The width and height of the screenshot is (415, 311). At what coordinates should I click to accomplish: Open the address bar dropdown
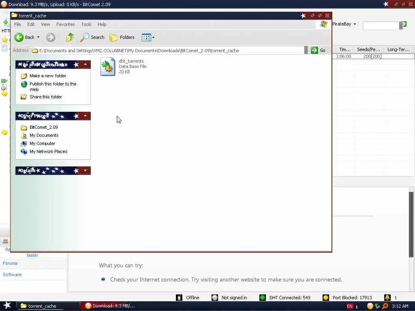coord(306,50)
